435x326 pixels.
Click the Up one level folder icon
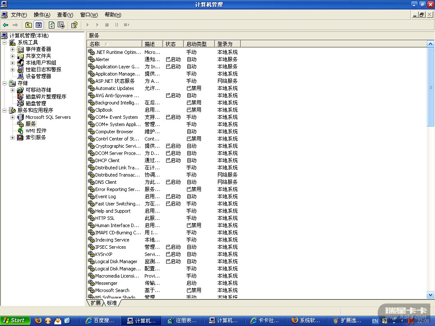(x=28, y=25)
